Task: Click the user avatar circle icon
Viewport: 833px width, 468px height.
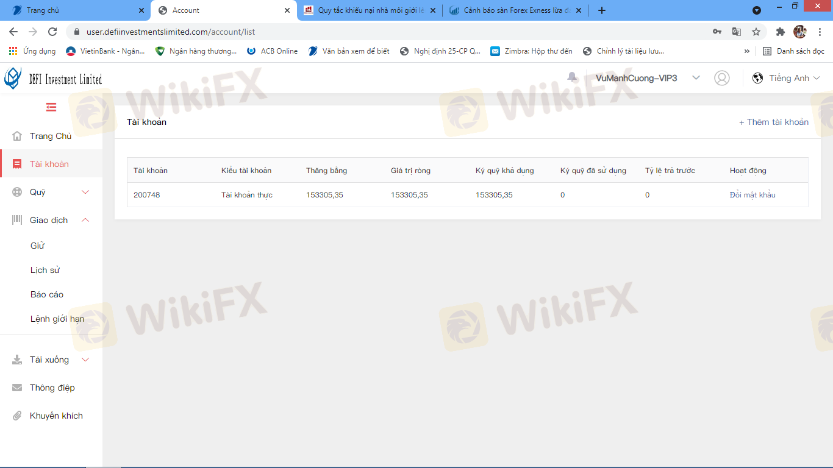Action: click(722, 78)
